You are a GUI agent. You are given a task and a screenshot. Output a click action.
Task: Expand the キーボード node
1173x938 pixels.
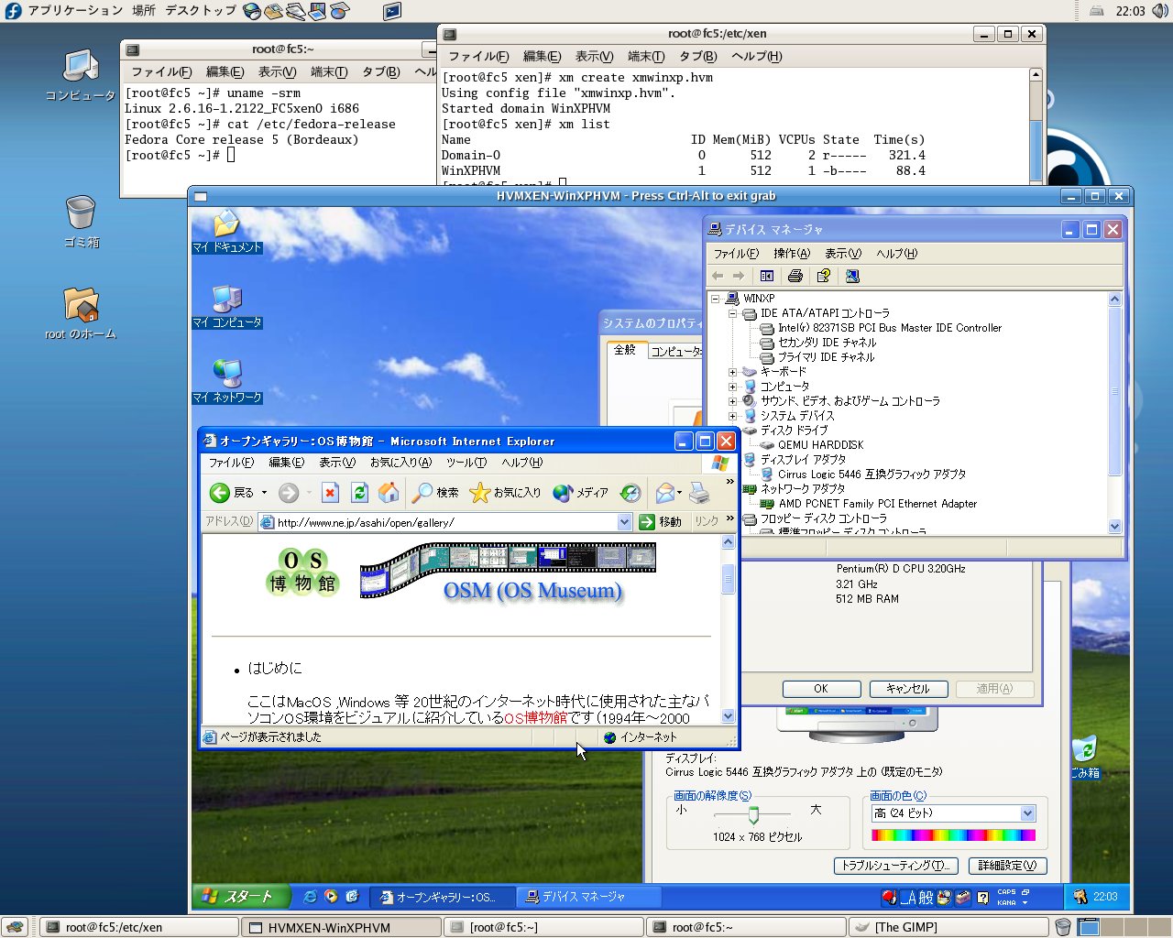click(x=732, y=372)
